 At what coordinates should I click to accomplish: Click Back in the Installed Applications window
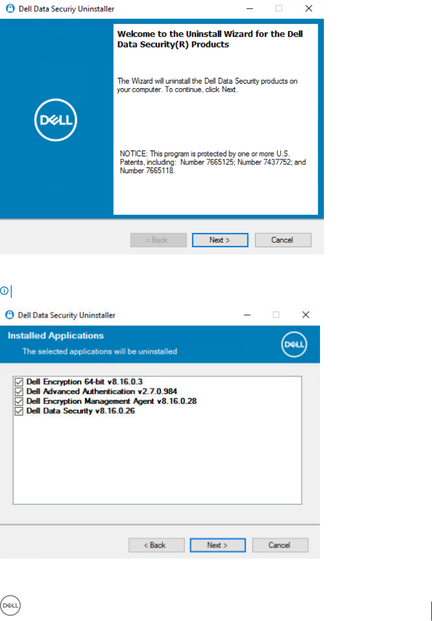157,545
